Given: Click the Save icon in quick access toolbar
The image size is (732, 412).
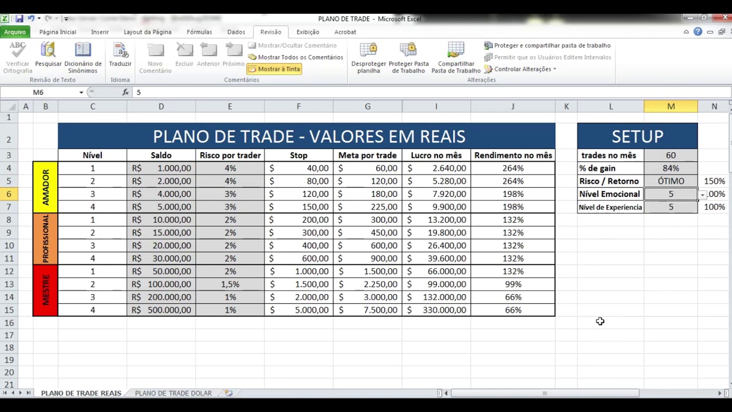Looking at the screenshot, I should coord(19,19).
